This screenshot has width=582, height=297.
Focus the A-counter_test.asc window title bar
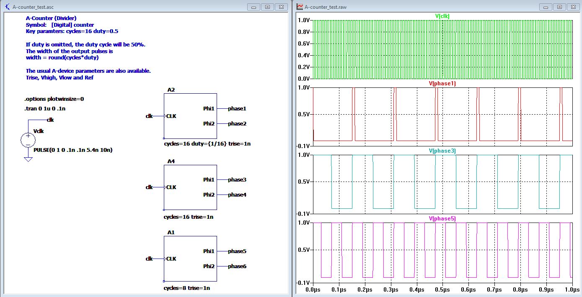(126, 7)
